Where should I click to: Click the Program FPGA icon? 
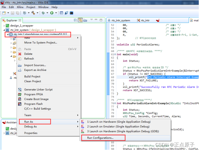(20, 95)
